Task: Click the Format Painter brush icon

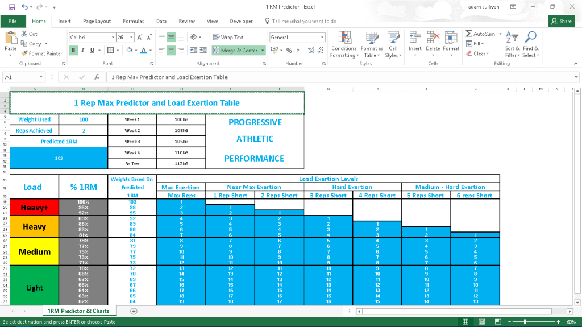Action: 25,53
